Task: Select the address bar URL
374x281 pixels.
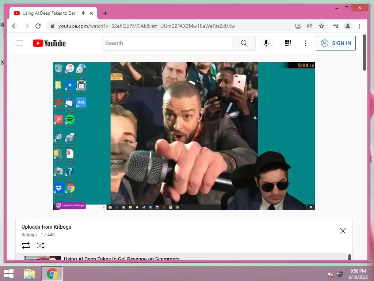Action: [x=146, y=26]
